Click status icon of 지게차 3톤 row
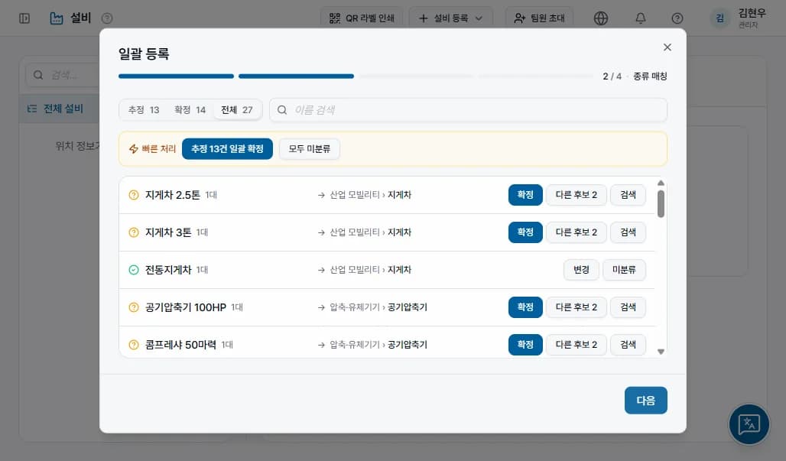Viewport: 786px width, 461px height. point(133,232)
